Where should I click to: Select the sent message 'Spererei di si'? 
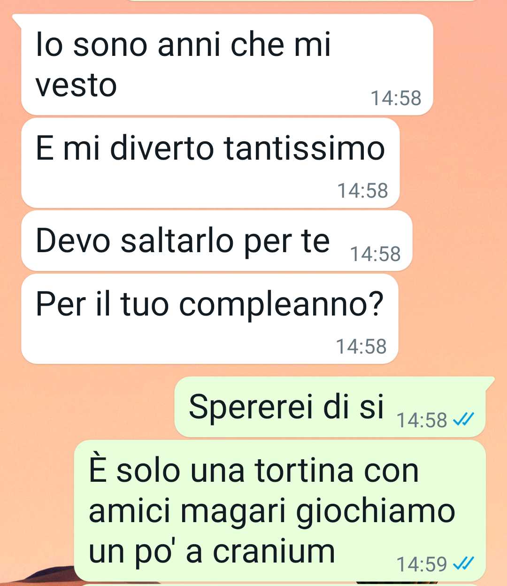[330, 407]
